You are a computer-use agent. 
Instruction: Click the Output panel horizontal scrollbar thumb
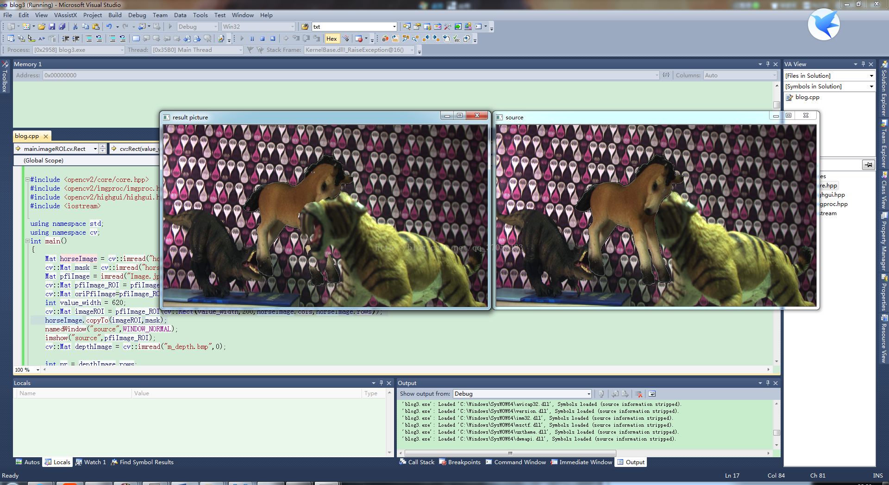tap(509, 453)
